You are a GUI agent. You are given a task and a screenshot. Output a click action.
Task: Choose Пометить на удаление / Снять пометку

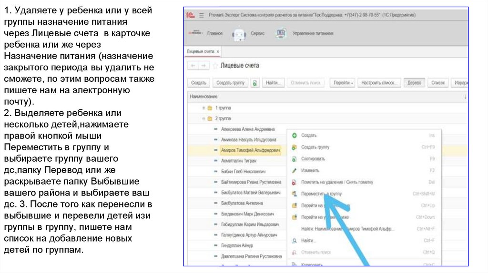coord(364,182)
